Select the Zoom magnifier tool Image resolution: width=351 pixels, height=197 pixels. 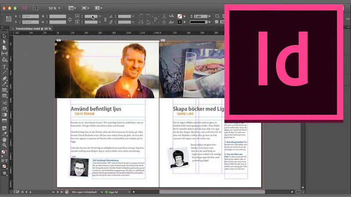pos(4,145)
